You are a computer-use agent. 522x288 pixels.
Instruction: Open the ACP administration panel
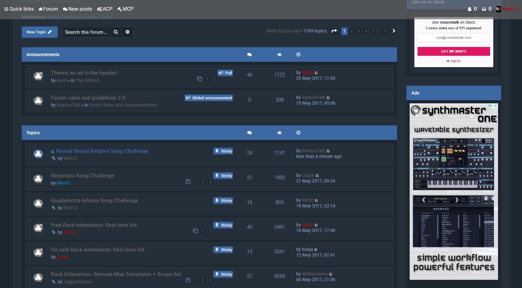click(x=105, y=9)
